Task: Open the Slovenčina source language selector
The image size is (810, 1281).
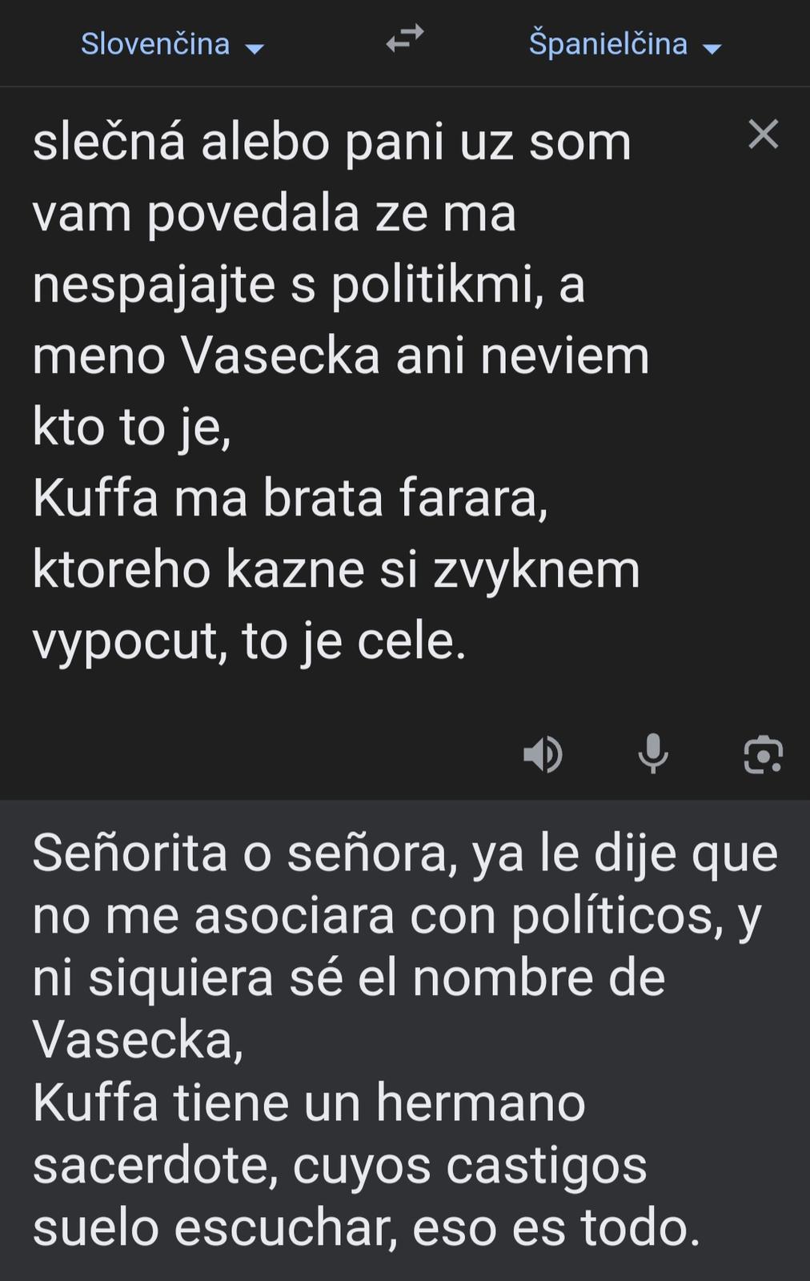Action: click(155, 44)
